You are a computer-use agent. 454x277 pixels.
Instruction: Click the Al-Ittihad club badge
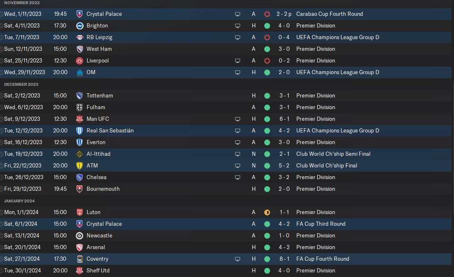[80, 154]
